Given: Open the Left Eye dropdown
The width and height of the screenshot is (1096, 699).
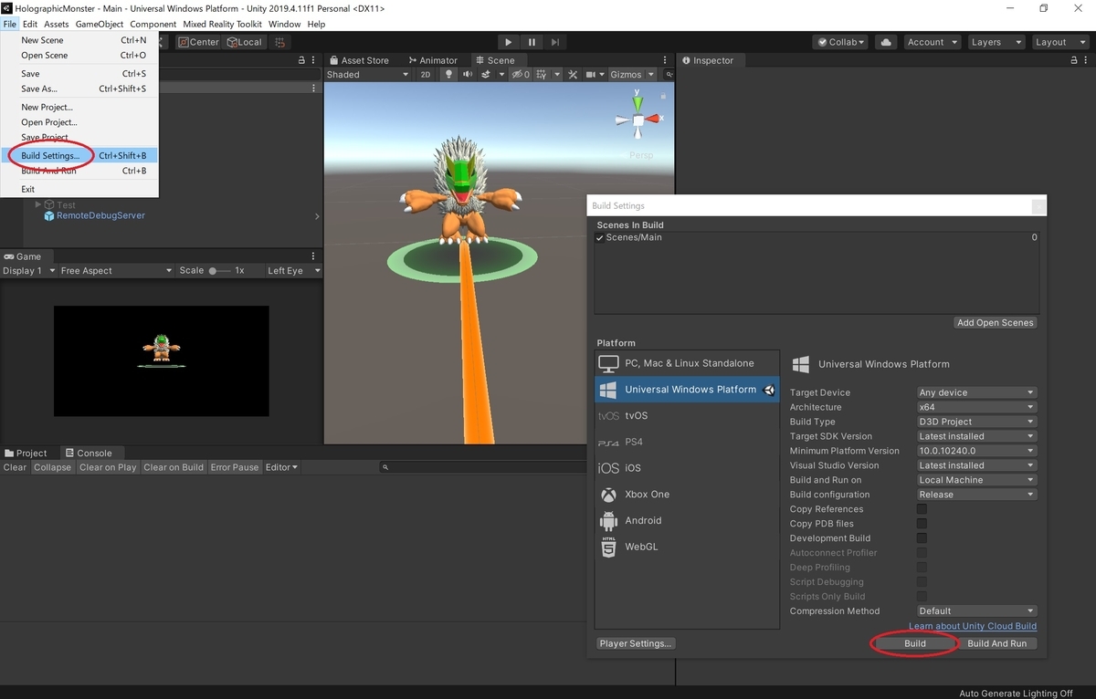Looking at the screenshot, I should point(293,271).
